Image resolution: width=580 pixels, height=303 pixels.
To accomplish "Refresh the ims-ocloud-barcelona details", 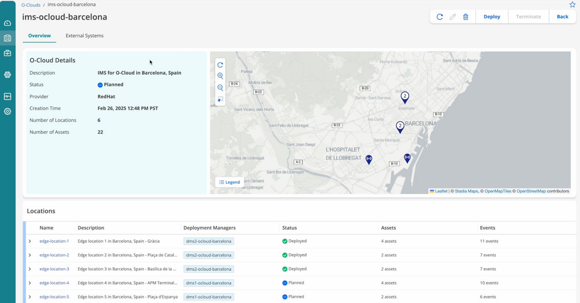I will (439, 16).
